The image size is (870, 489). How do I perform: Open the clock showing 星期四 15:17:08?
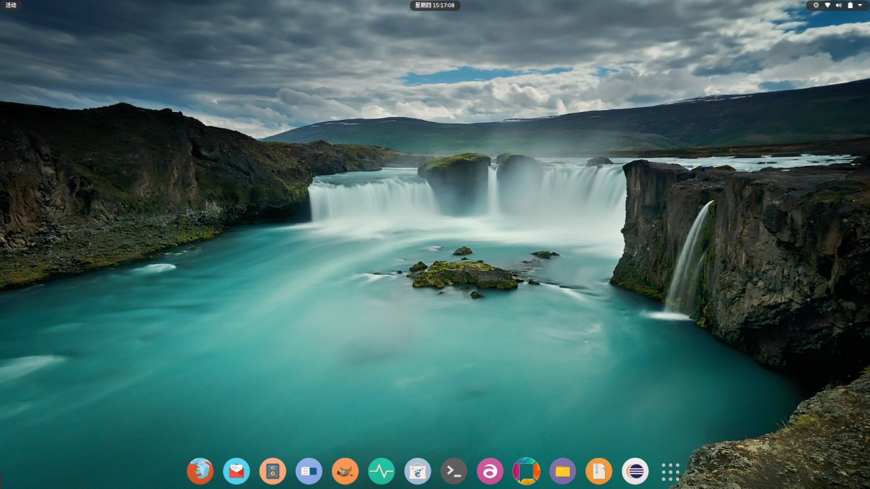click(435, 5)
